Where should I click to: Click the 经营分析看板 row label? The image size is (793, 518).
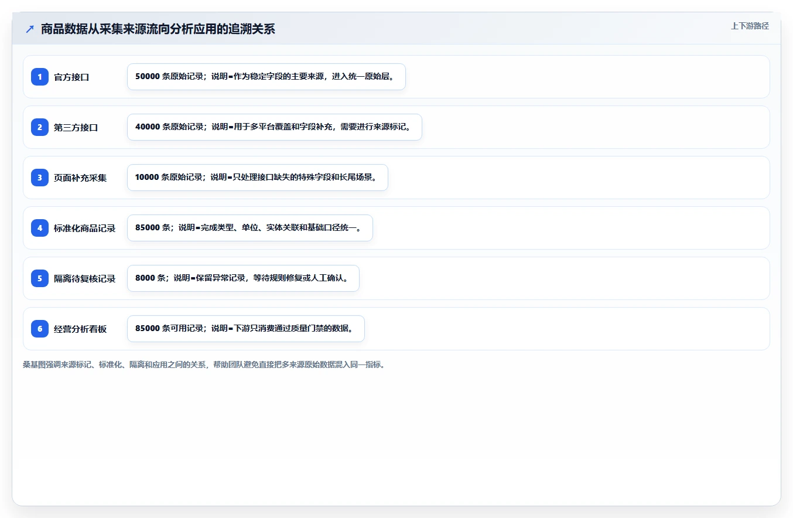80,329
